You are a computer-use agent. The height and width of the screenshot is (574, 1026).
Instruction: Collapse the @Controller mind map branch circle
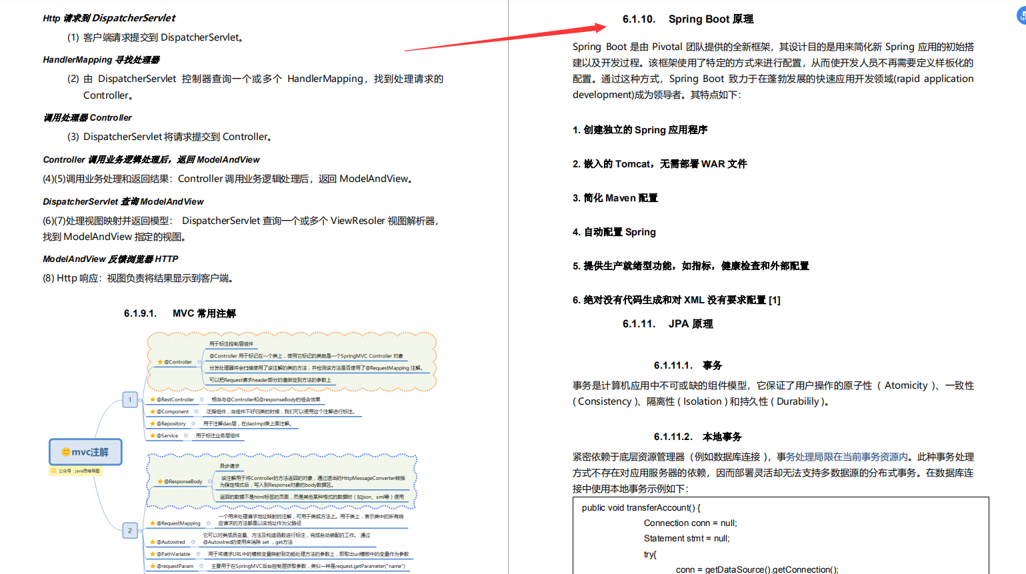[199, 362]
